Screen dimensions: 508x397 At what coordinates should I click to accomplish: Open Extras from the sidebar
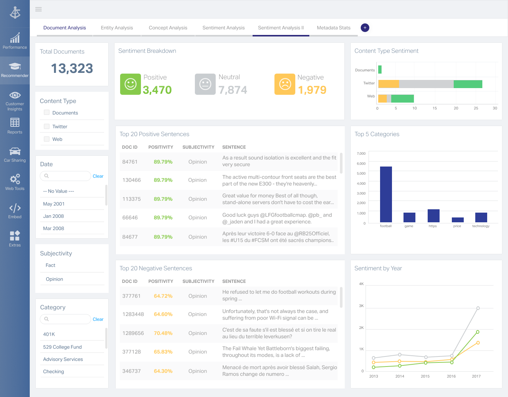pyautogui.click(x=15, y=239)
